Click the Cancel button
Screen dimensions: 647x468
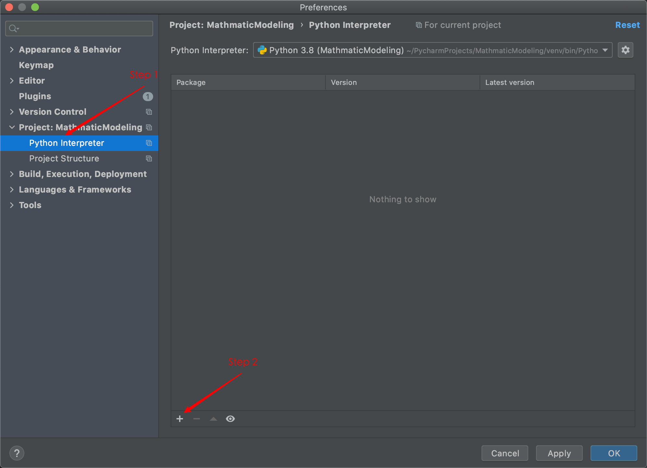[x=505, y=453]
